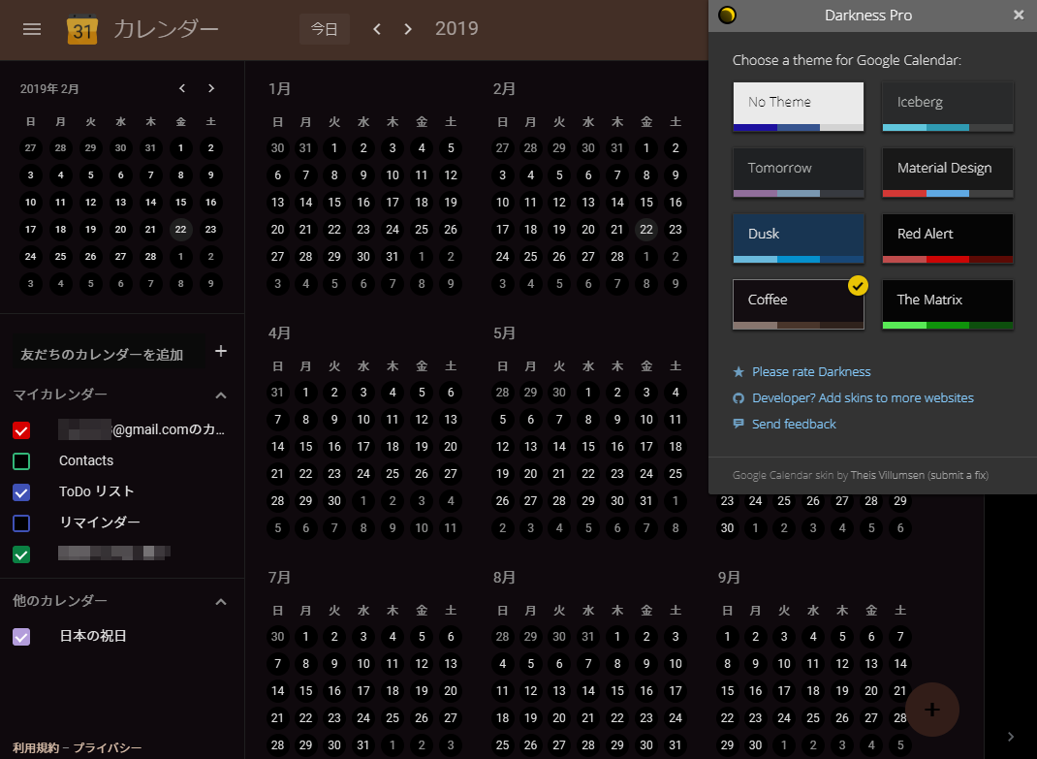The image size is (1037, 759).
Task: Open the 7月 month heading
Action: coord(280,577)
